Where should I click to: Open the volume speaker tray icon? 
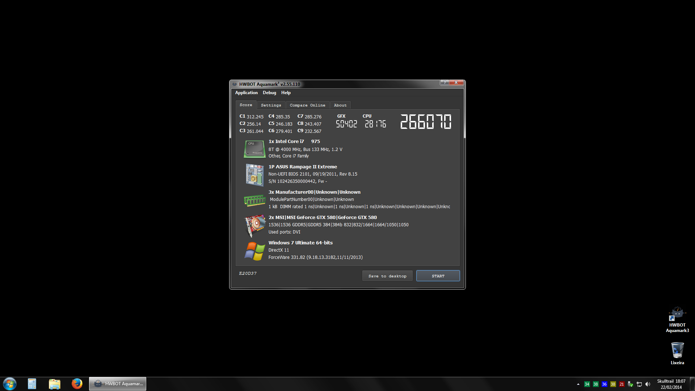(x=648, y=384)
